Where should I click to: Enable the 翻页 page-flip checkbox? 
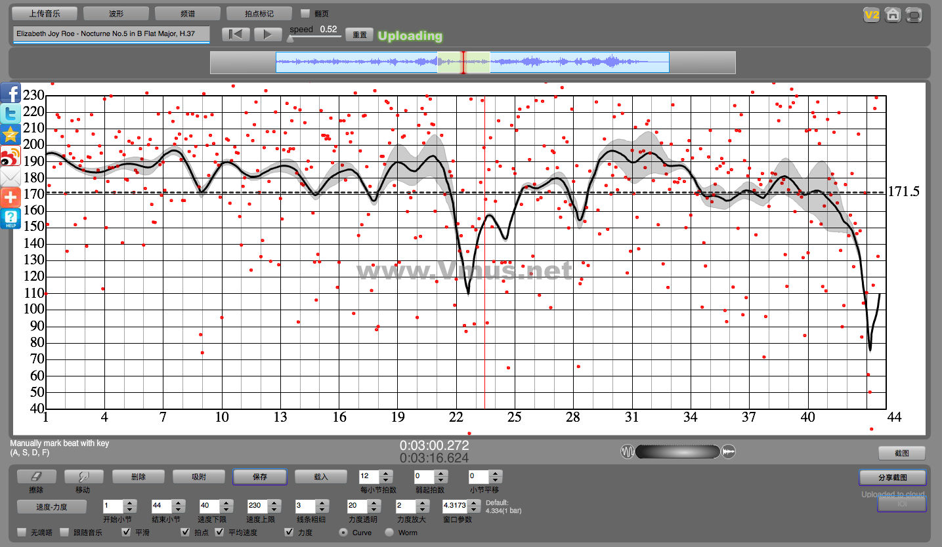305,13
